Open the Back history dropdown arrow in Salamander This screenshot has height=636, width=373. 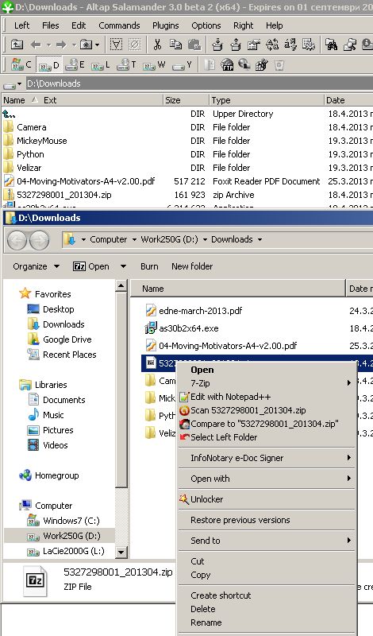click(x=48, y=45)
